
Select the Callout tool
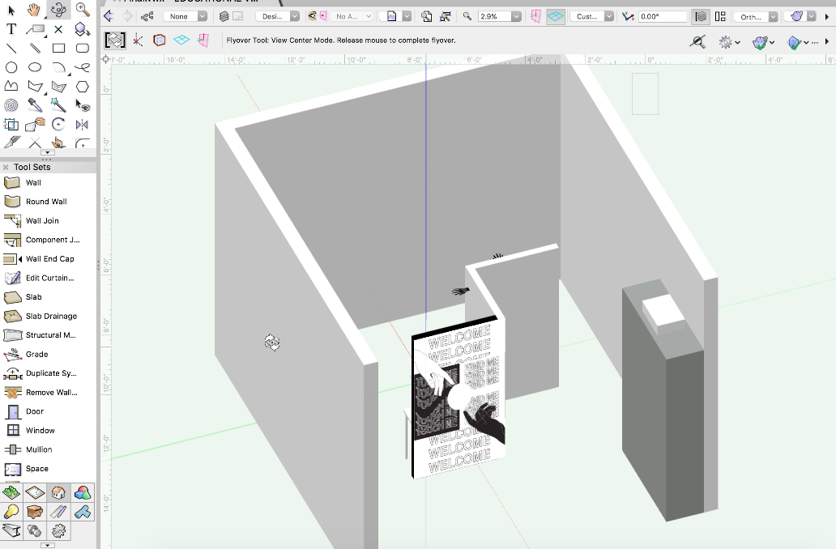click(x=35, y=29)
